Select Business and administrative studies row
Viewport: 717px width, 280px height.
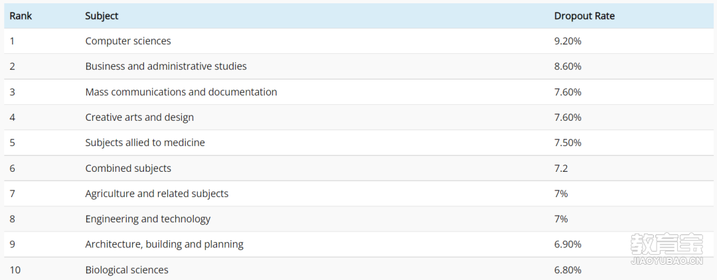[x=358, y=66]
